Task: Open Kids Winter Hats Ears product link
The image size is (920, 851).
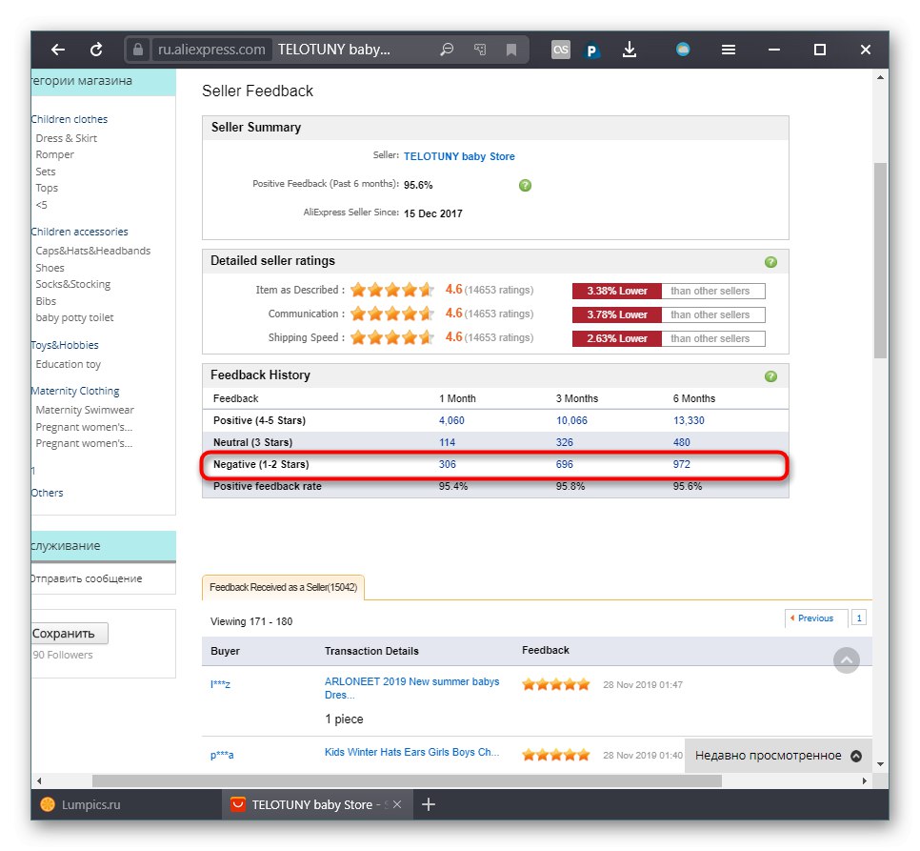Action: point(411,753)
